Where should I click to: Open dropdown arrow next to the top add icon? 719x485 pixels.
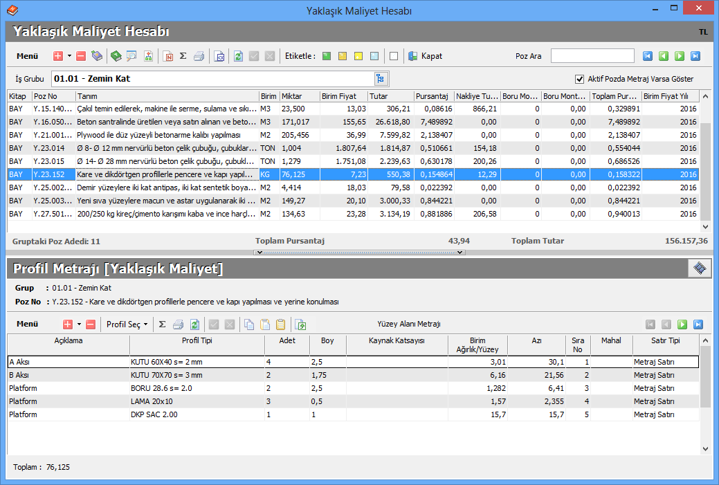click(x=69, y=56)
